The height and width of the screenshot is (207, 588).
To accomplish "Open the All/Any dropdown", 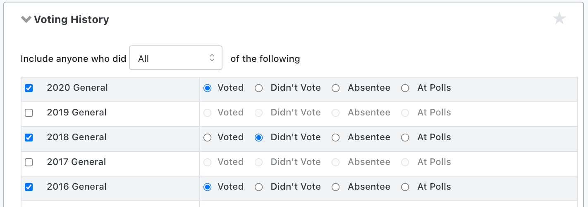I will tap(176, 59).
